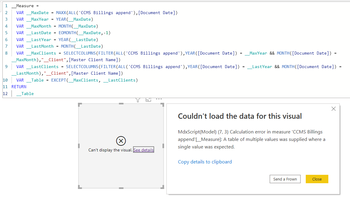Viewport: 350px width, 197px height.
Task: Click 'Can't display the visual.' message
Action: (110, 150)
